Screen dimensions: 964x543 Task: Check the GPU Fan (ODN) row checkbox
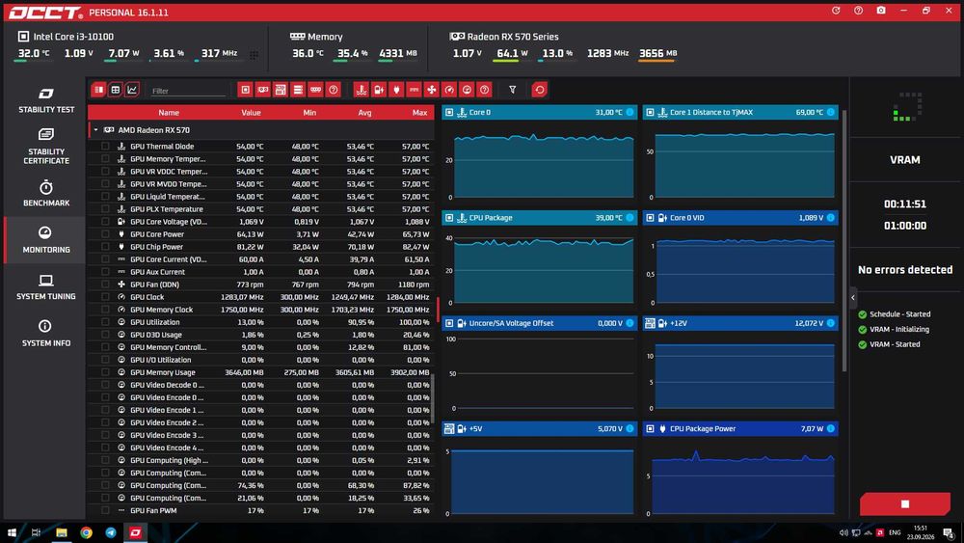(105, 285)
